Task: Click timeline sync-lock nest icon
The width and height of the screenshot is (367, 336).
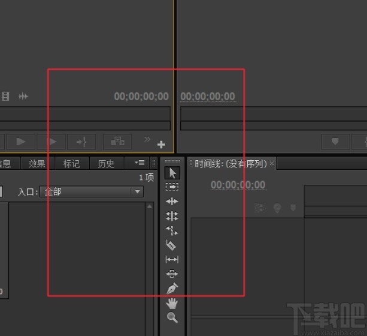Action: [x=277, y=208]
